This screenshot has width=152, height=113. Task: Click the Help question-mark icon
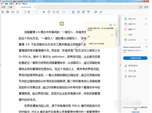point(141,7)
